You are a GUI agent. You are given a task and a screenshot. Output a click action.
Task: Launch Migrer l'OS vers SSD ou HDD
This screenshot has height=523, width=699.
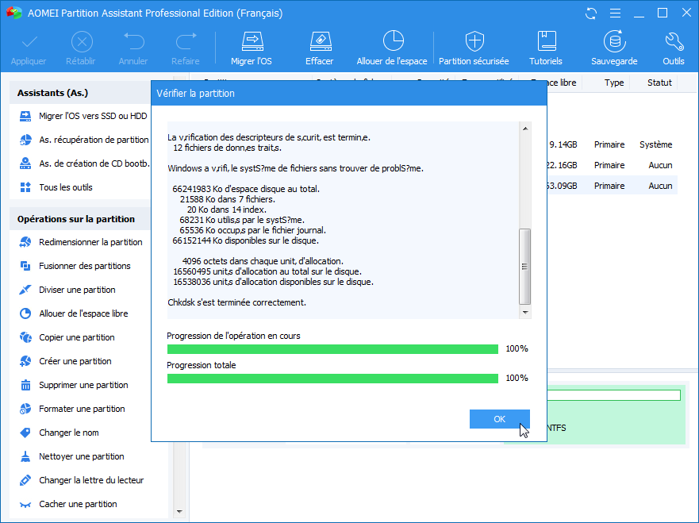pyautogui.click(x=83, y=116)
